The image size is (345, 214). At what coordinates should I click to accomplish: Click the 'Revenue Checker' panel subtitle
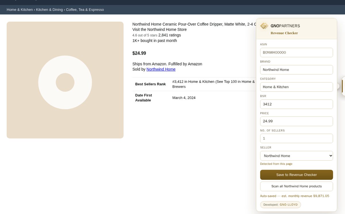click(284, 33)
